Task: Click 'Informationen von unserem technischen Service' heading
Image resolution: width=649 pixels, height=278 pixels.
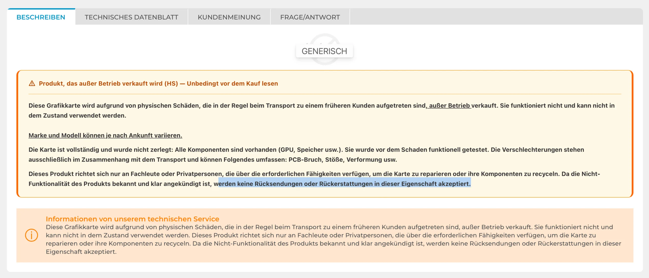Action: click(x=132, y=219)
